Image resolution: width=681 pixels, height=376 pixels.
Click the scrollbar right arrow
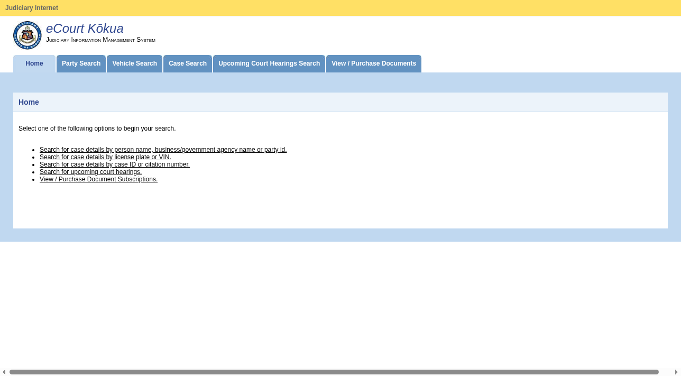[676, 372]
